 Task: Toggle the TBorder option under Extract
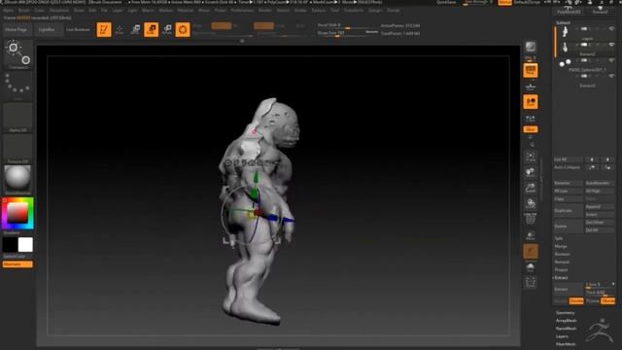(x=607, y=301)
